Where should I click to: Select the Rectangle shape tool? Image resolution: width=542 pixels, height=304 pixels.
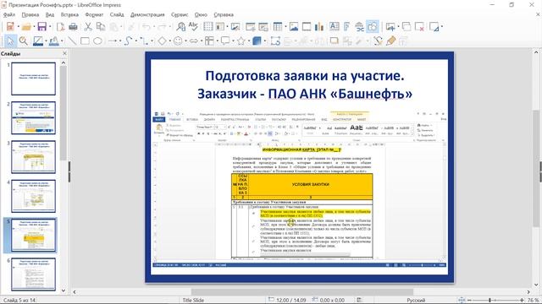[85, 41]
